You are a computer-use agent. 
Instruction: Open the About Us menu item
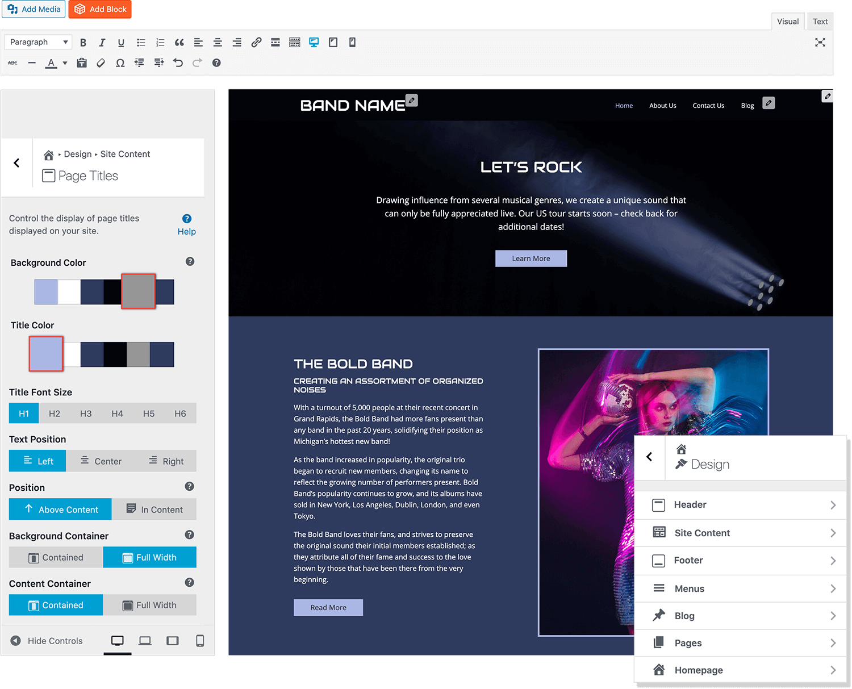coord(662,106)
